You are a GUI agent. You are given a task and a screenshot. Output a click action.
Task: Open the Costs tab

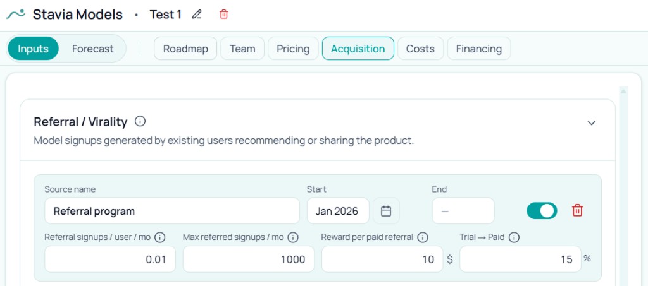[x=420, y=49]
